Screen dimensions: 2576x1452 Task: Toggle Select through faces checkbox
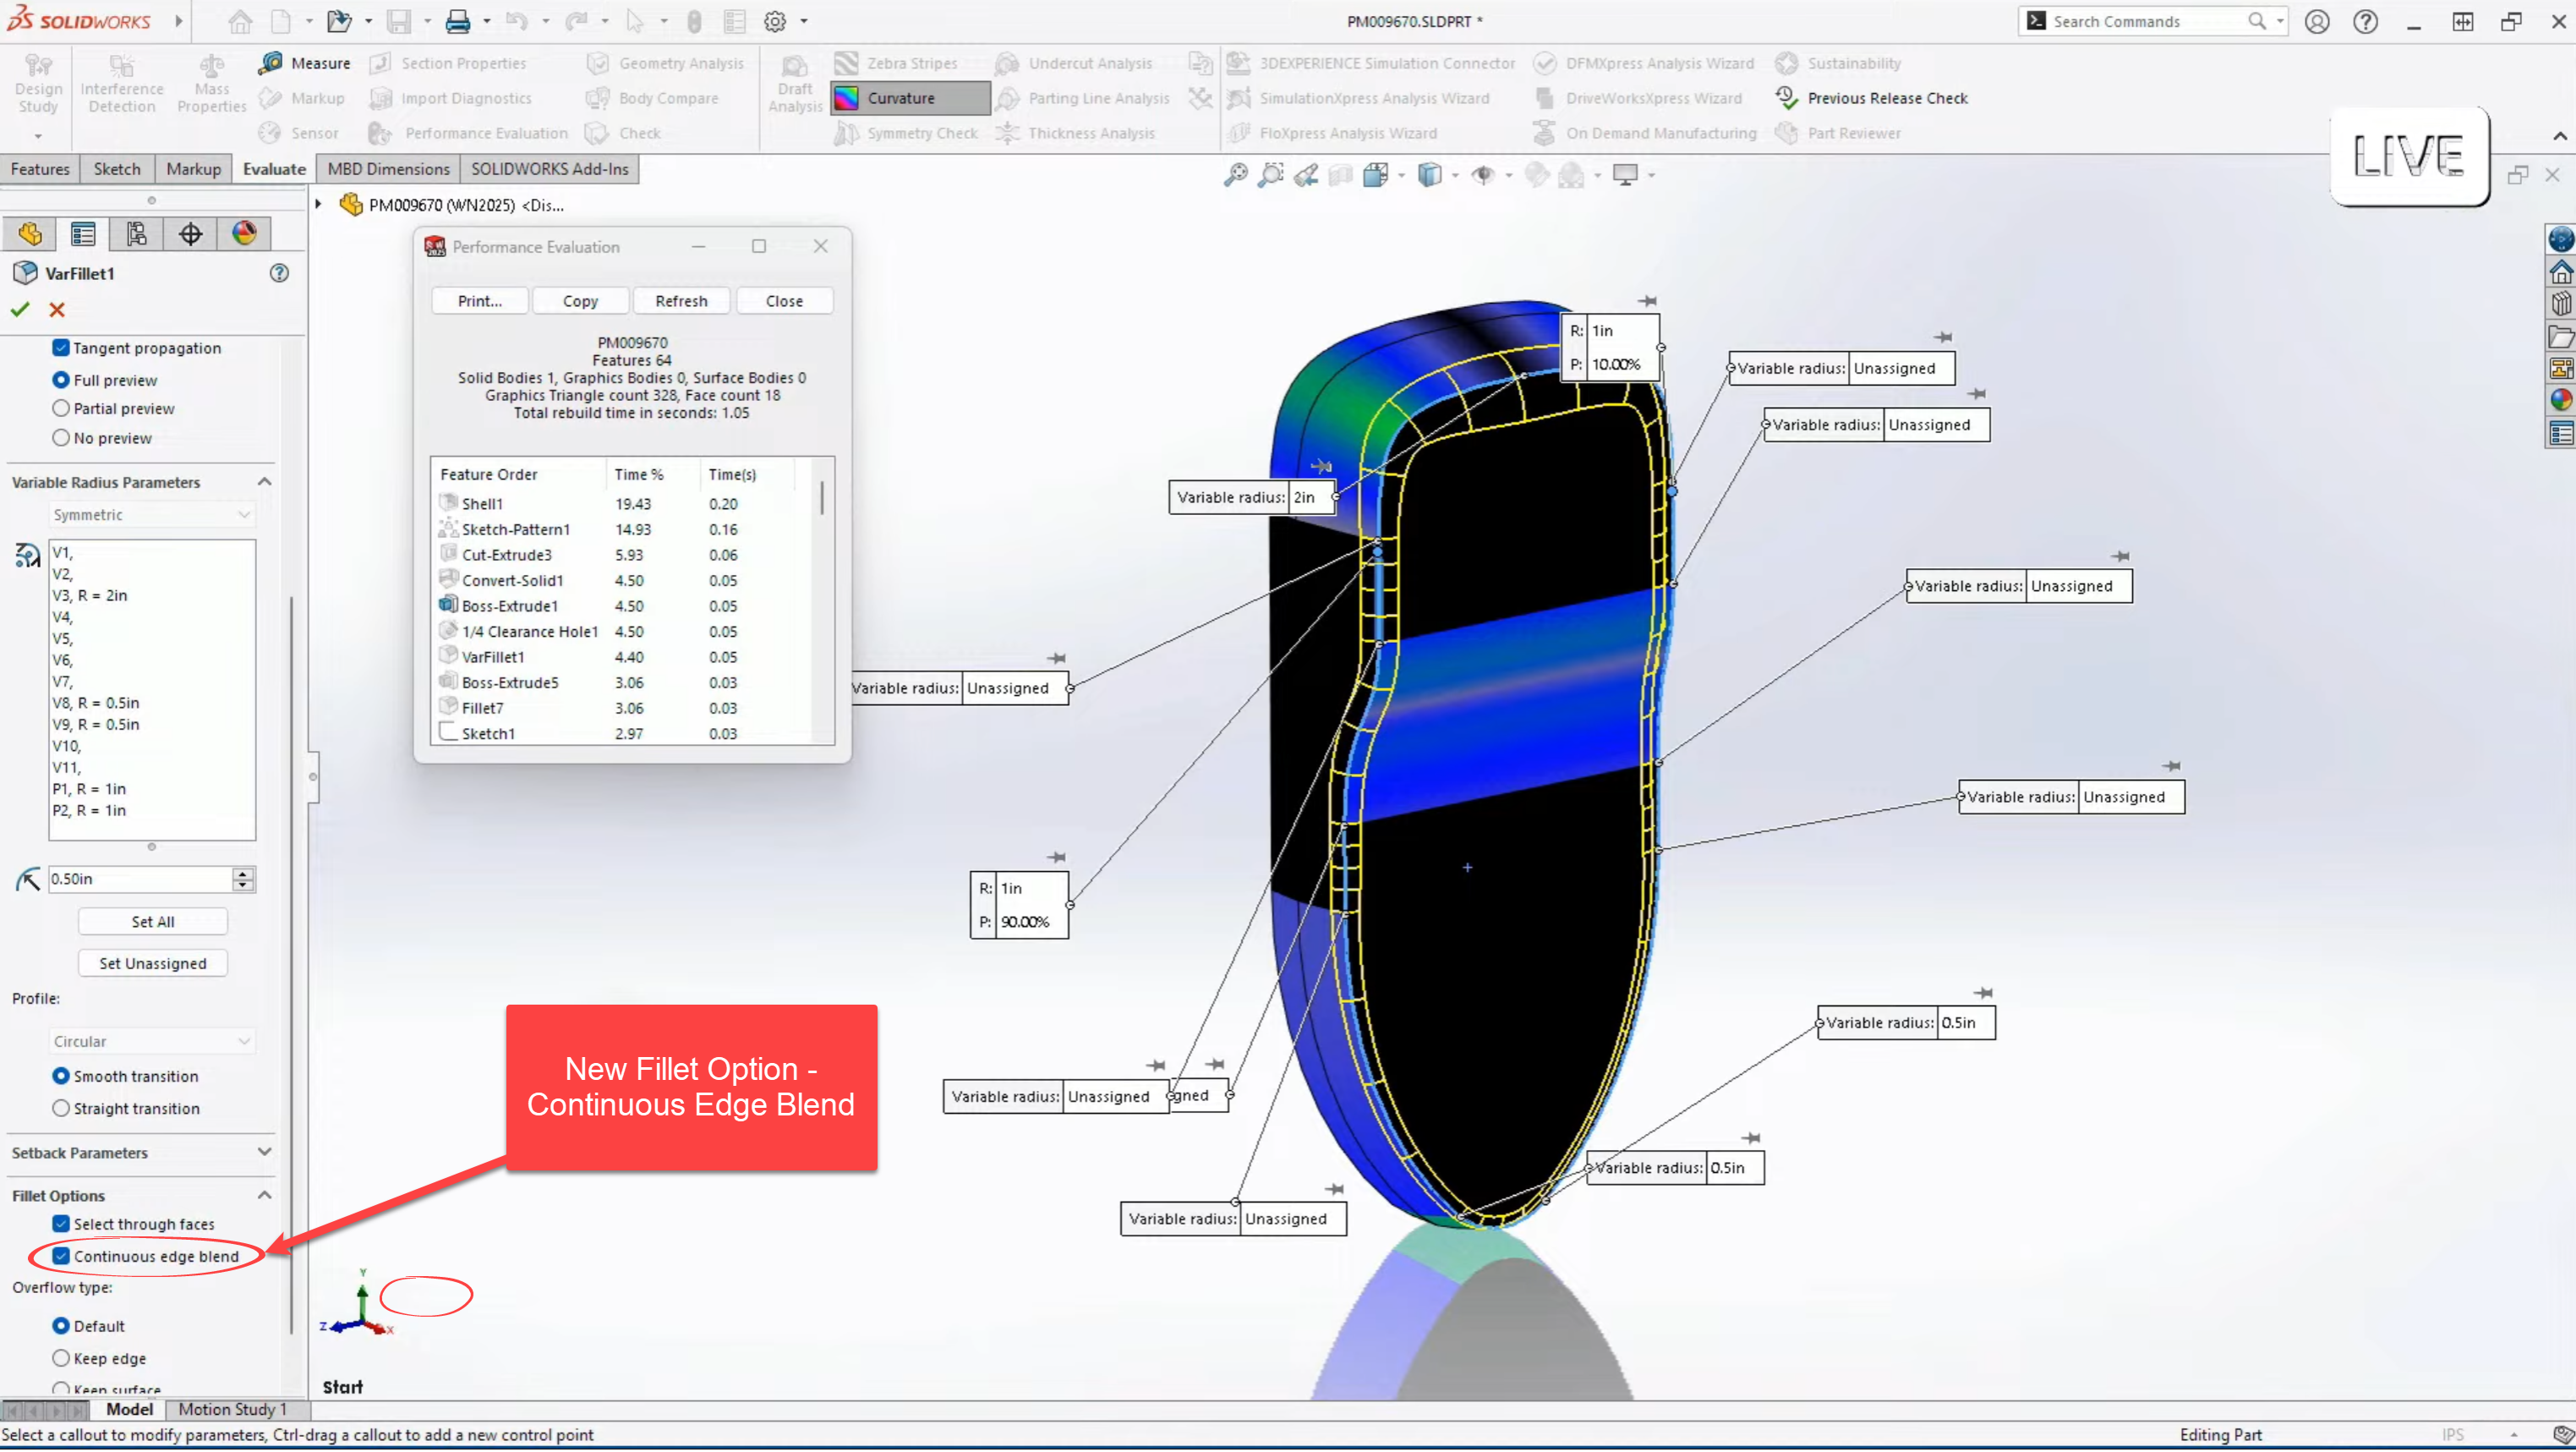61,1225
